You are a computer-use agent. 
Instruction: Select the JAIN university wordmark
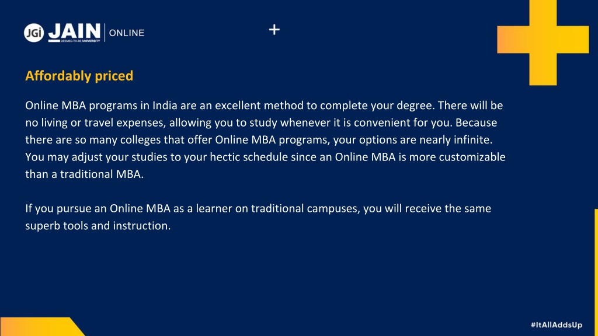coord(74,32)
